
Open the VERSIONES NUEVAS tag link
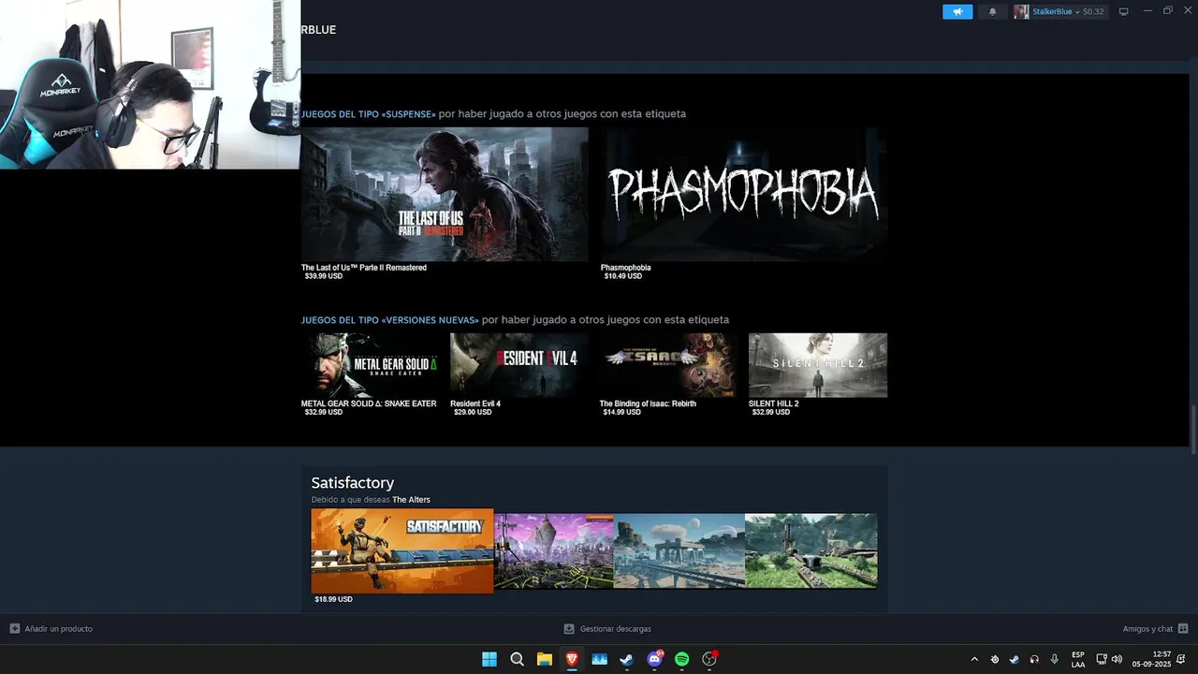pyautogui.click(x=390, y=319)
